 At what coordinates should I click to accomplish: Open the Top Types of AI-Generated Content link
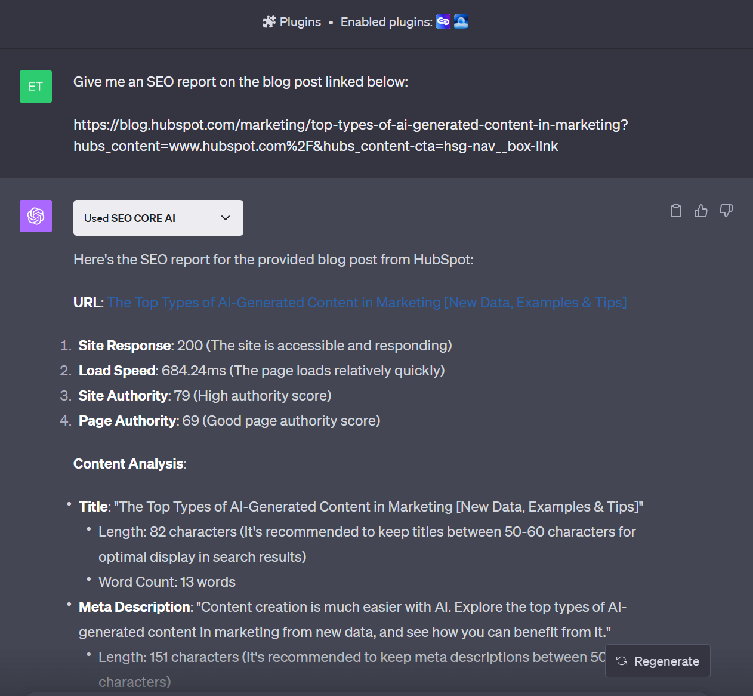click(x=366, y=303)
